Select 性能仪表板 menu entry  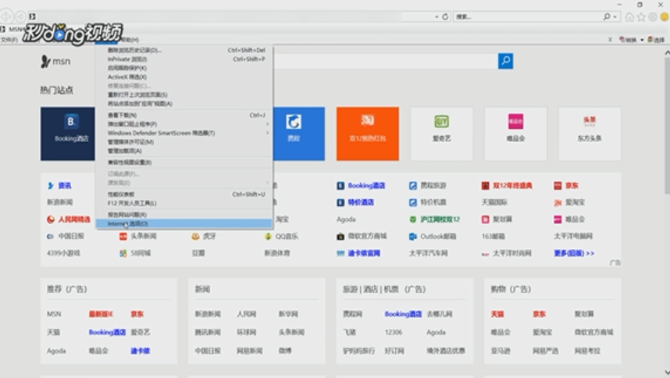click(x=184, y=194)
